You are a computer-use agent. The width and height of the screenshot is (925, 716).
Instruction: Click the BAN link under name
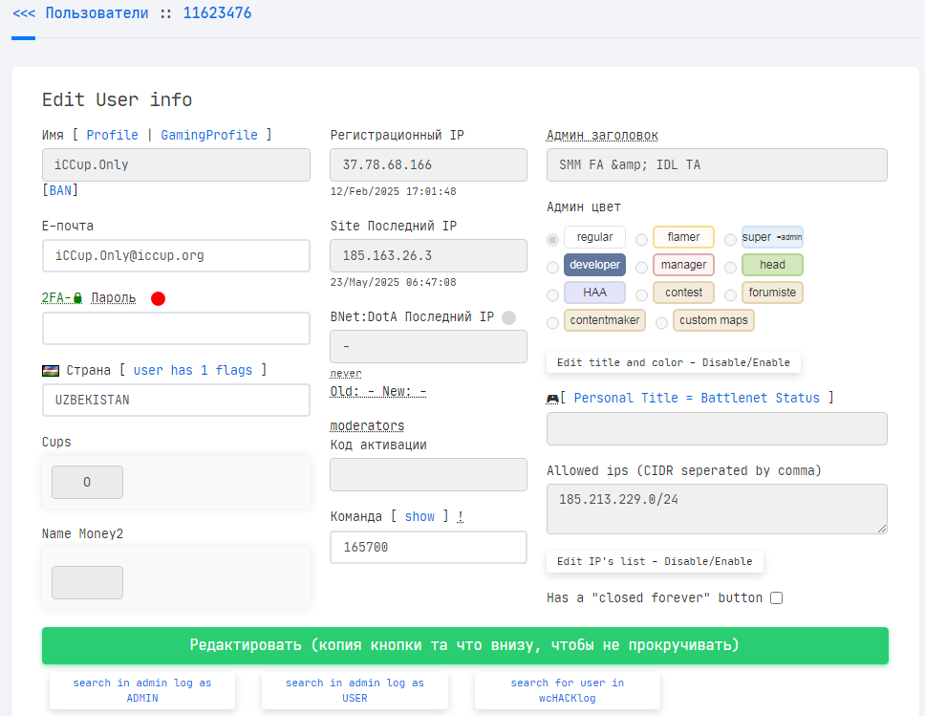coord(60,190)
